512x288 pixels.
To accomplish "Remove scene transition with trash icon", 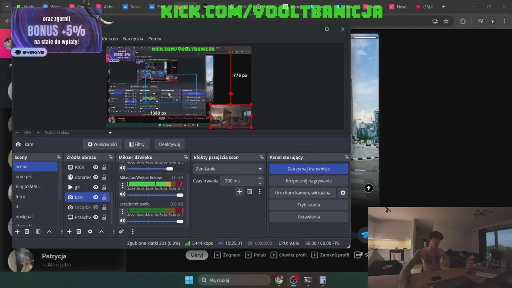I will point(250,192).
